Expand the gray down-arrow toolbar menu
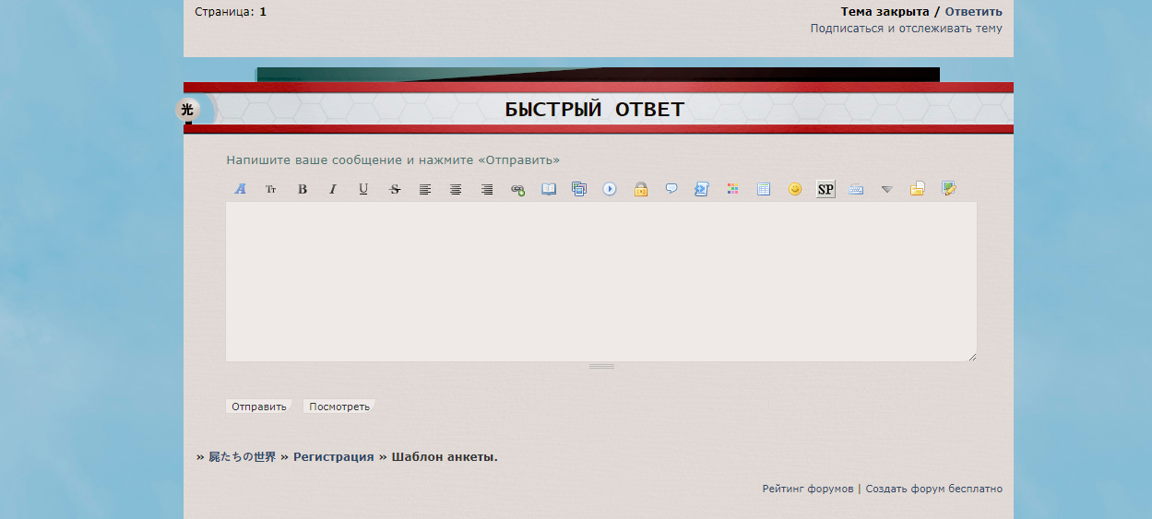1152x519 pixels. [x=887, y=189]
